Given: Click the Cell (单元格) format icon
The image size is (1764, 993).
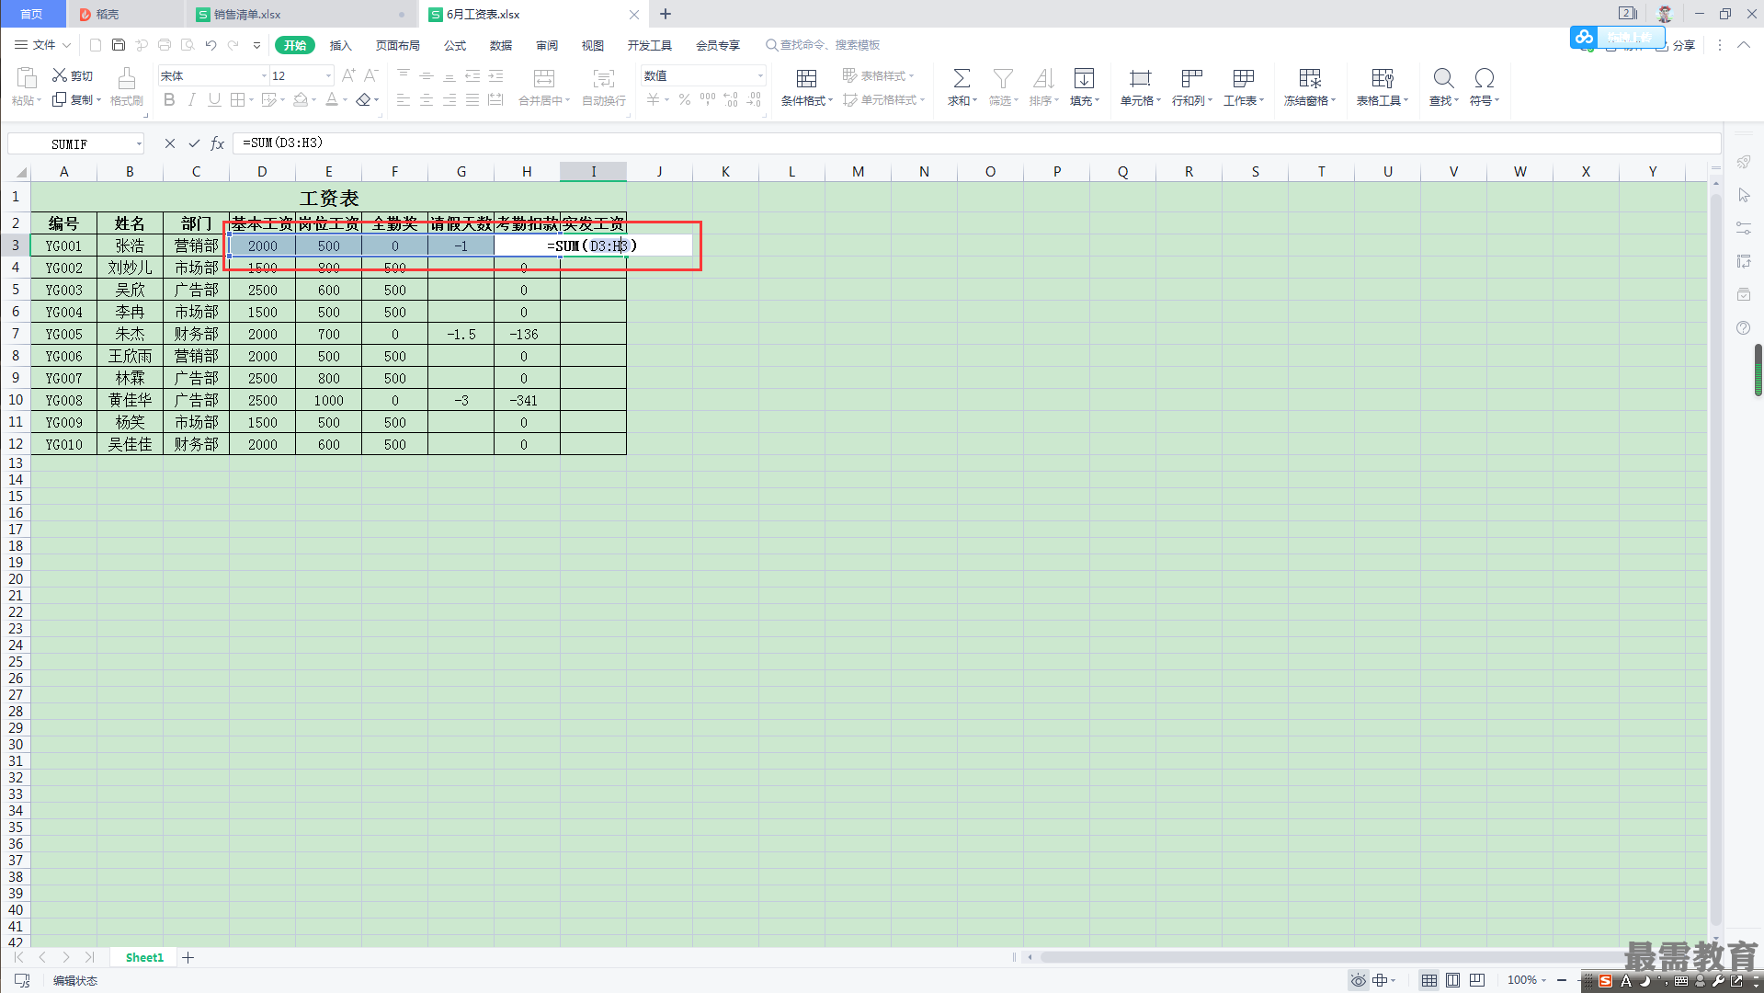Looking at the screenshot, I should (1140, 78).
